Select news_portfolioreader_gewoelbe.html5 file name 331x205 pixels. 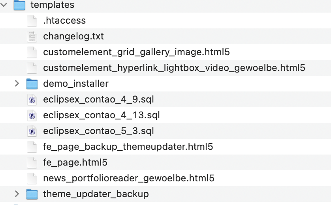pos(129,178)
